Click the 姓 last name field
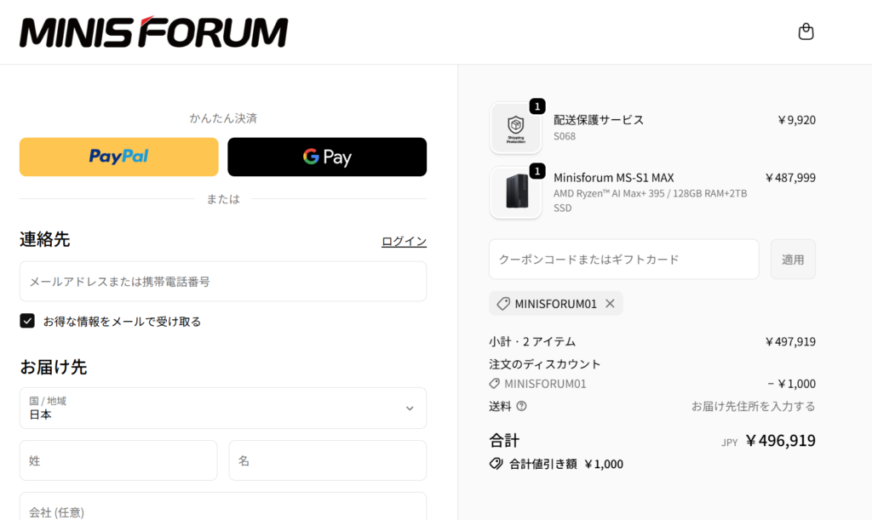 pyautogui.click(x=118, y=460)
